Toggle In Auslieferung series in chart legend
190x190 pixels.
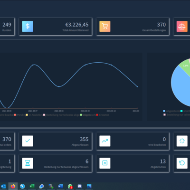click(34, 115)
